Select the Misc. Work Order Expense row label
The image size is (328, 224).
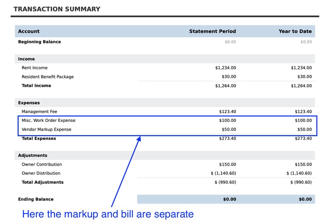tap(48, 121)
